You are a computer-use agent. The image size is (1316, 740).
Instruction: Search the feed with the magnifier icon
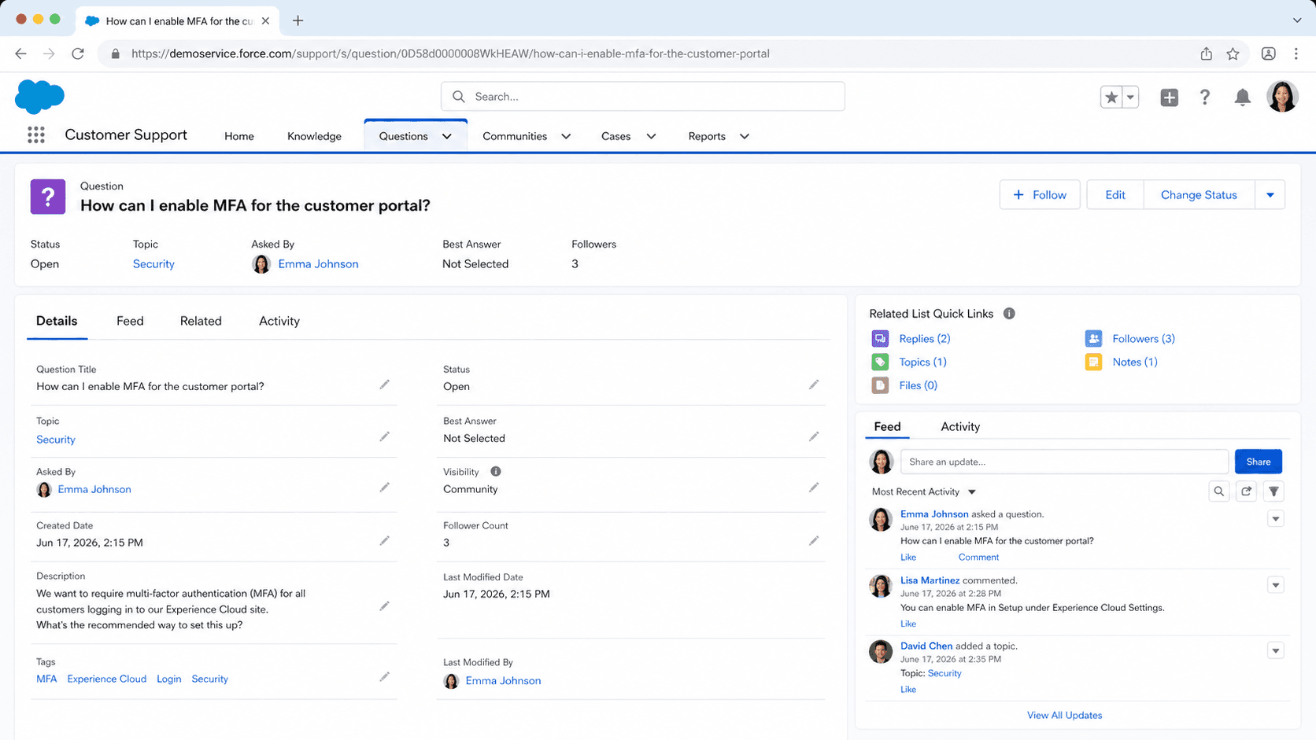1218,491
